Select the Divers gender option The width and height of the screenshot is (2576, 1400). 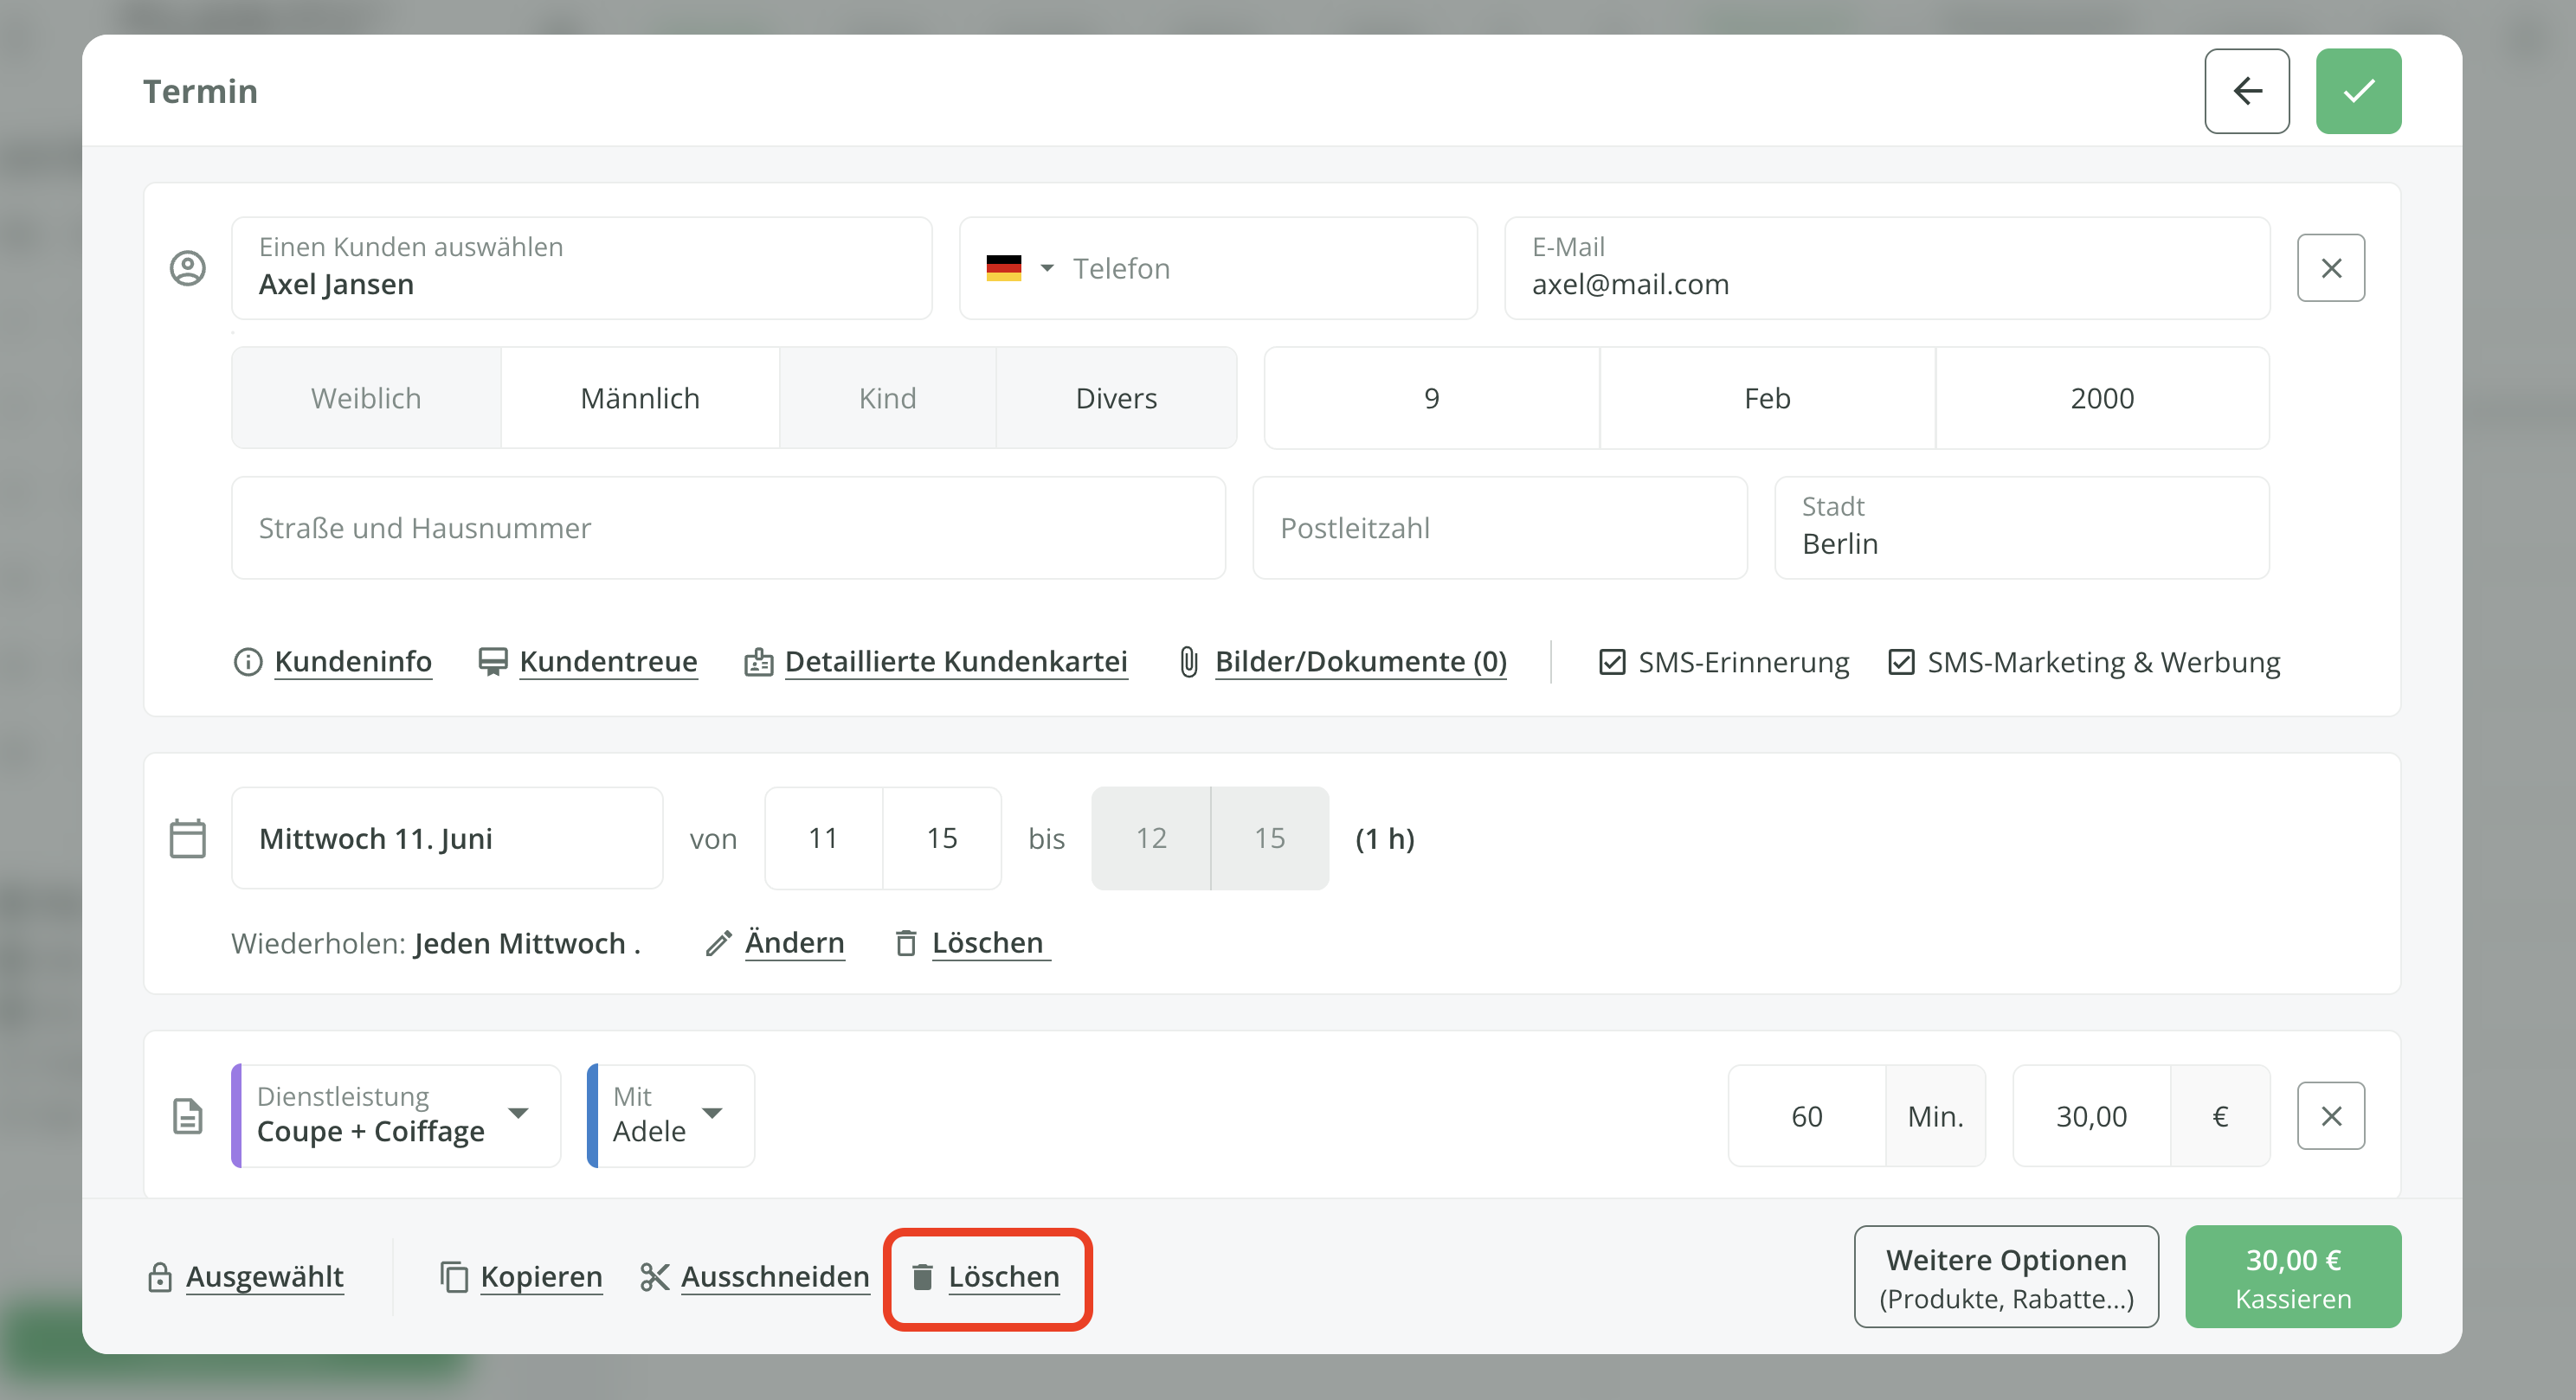point(1117,398)
